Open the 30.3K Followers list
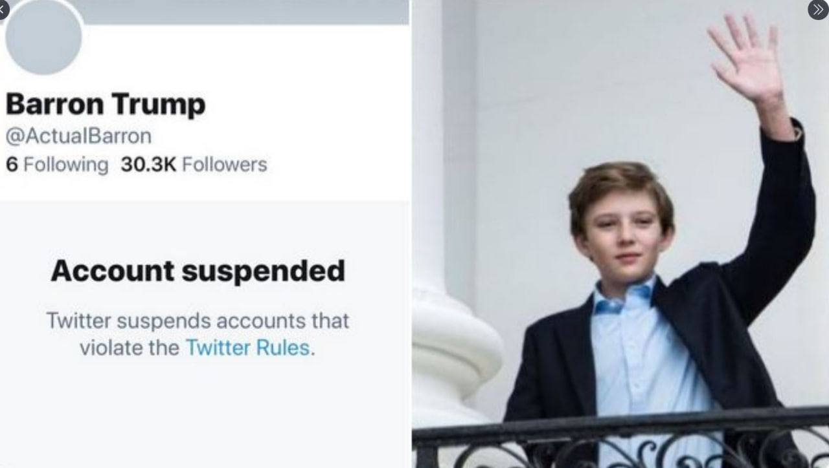 (194, 165)
